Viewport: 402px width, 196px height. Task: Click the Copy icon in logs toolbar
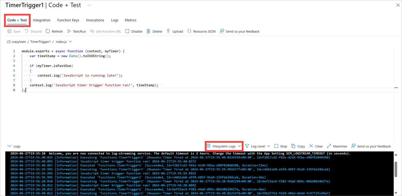[x=293, y=146]
